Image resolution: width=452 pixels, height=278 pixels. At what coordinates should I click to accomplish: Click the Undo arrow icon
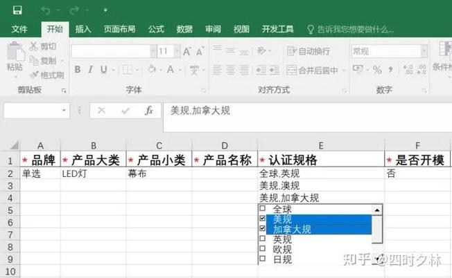(46, 10)
